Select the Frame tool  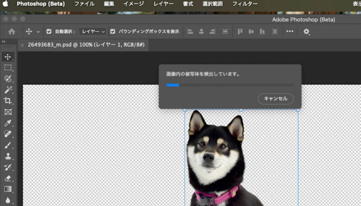(8, 112)
